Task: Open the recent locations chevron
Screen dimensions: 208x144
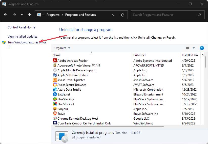Action: pos(22,15)
